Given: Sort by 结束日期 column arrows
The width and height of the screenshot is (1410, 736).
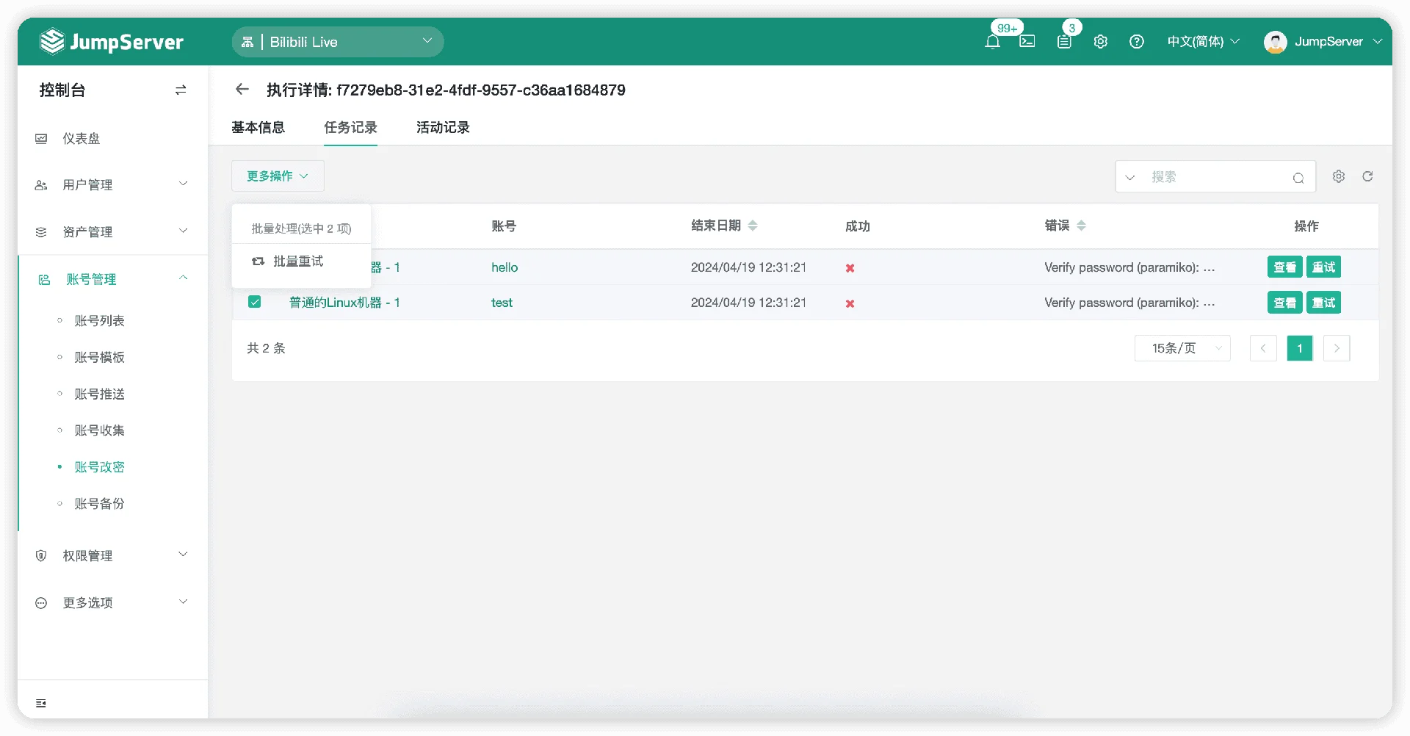Looking at the screenshot, I should [x=753, y=226].
